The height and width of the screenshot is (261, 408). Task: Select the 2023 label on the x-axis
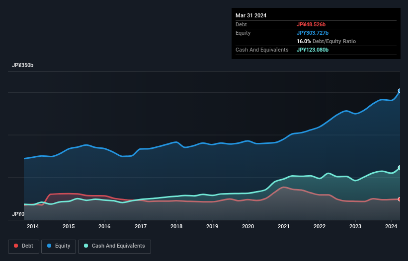[355, 227]
